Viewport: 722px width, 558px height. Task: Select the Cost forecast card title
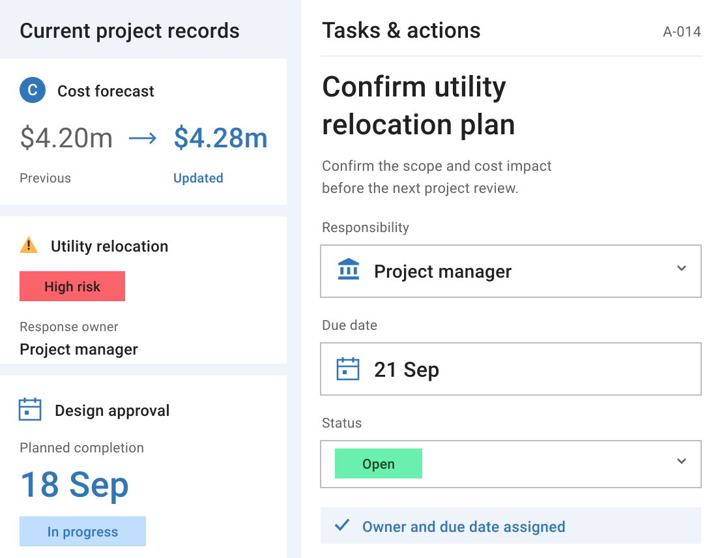tap(106, 91)
